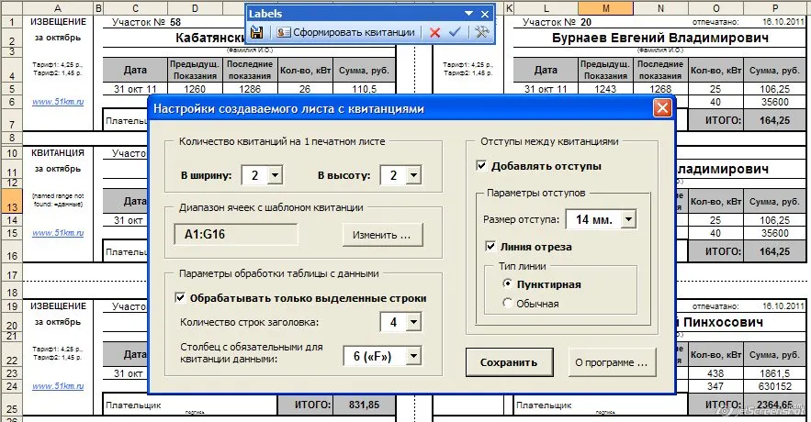Expand В высоту dropdown
The height and width of the screenshot is (422, 811).
[412, 175]
